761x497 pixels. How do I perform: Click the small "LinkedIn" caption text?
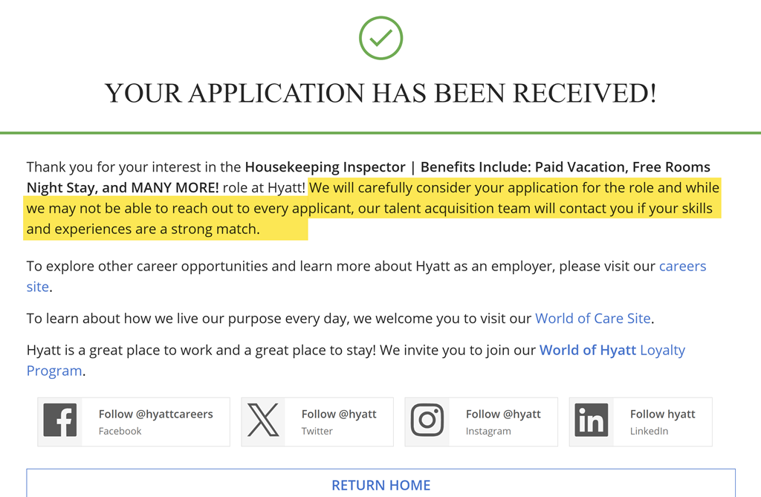click(649, 431)
